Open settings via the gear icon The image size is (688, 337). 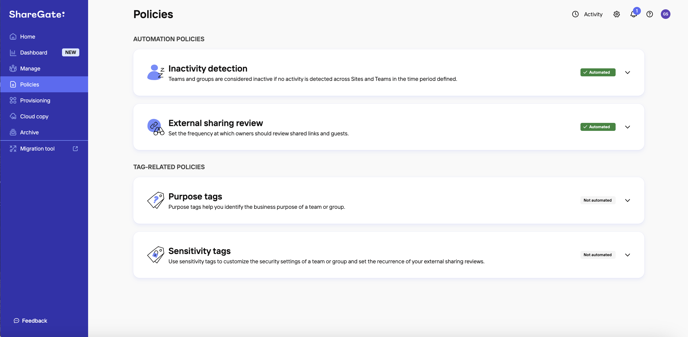pos(616,14)
